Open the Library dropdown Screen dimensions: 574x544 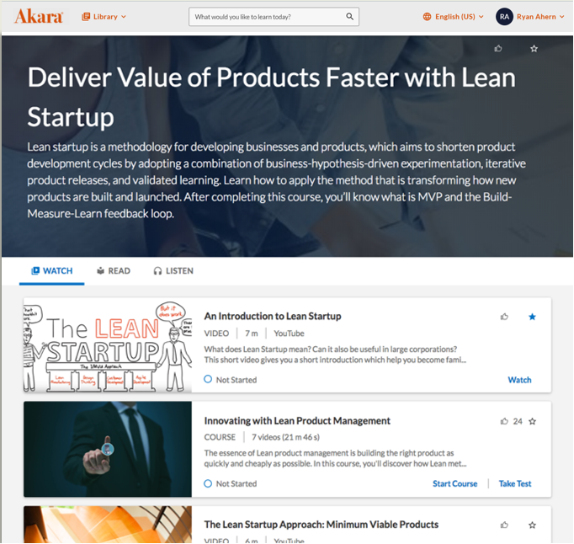tap(104, 17)
